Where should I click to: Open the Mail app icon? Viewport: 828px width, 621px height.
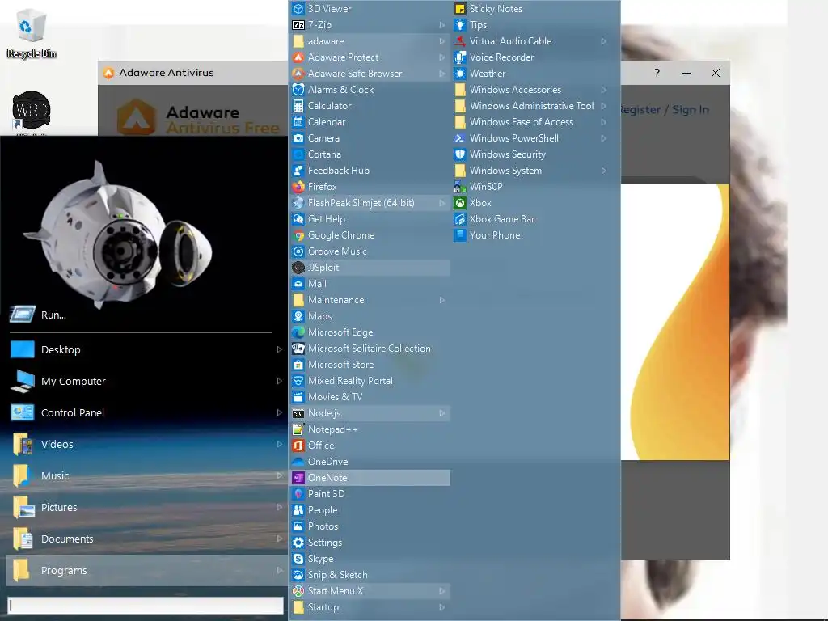(298, 284)
